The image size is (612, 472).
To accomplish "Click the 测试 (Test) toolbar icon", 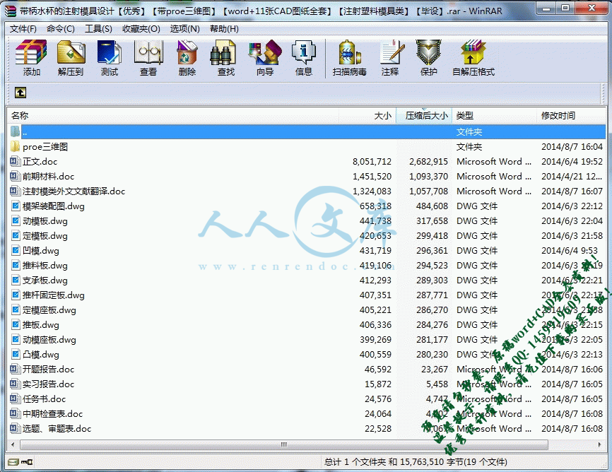I will (x=110, y=52).
